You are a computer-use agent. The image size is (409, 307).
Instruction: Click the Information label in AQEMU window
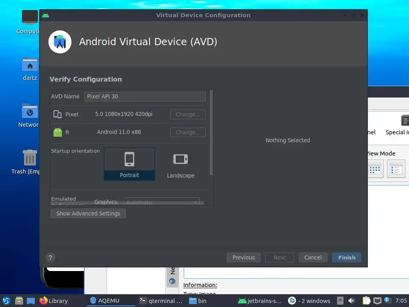click(200, 285)
